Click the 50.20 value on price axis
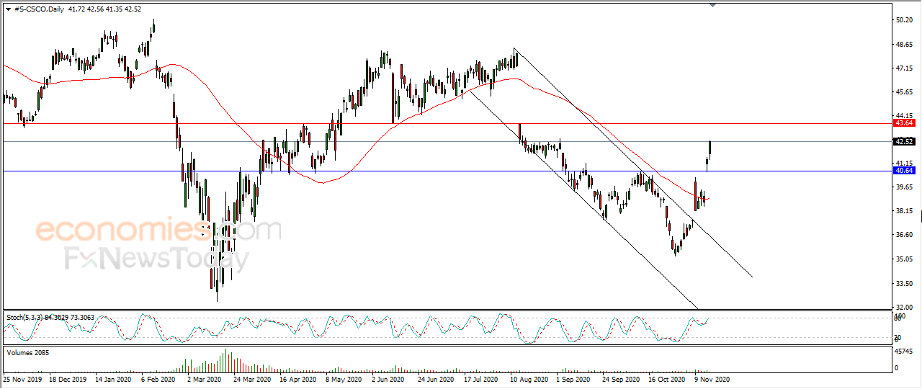The height and width of the screenshot is (389, 922). point(904,20)
